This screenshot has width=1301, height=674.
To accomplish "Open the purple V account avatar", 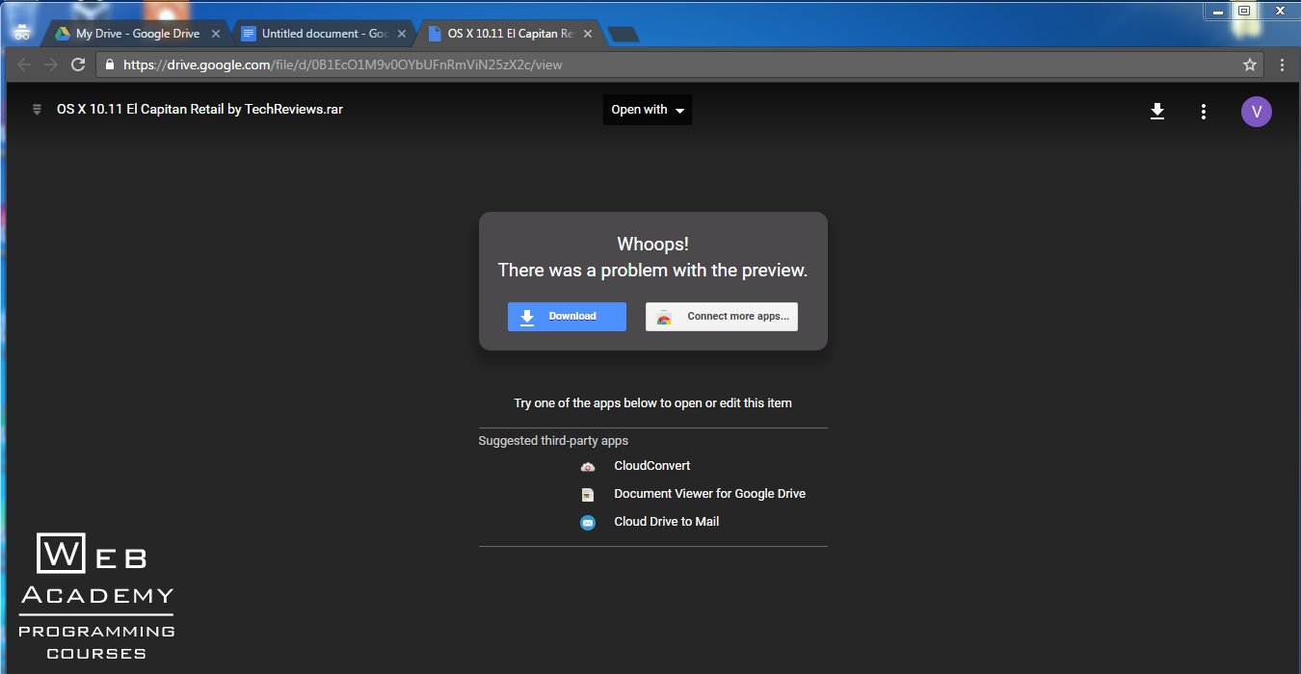I will (x=1256, y=112).
